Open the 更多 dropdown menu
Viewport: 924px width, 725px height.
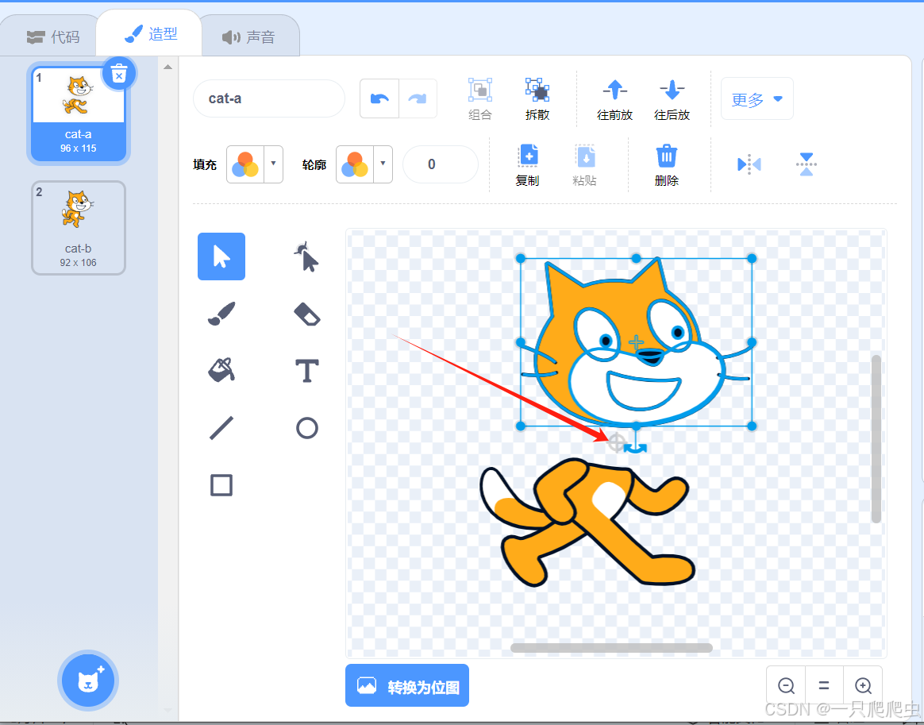coord(757,98)
